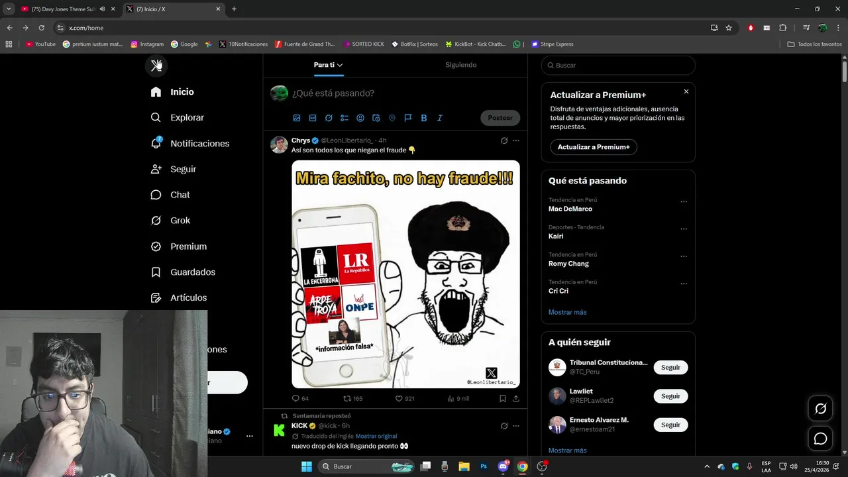
Task: Click the Buscar search field on X
Action: [618, 65]
